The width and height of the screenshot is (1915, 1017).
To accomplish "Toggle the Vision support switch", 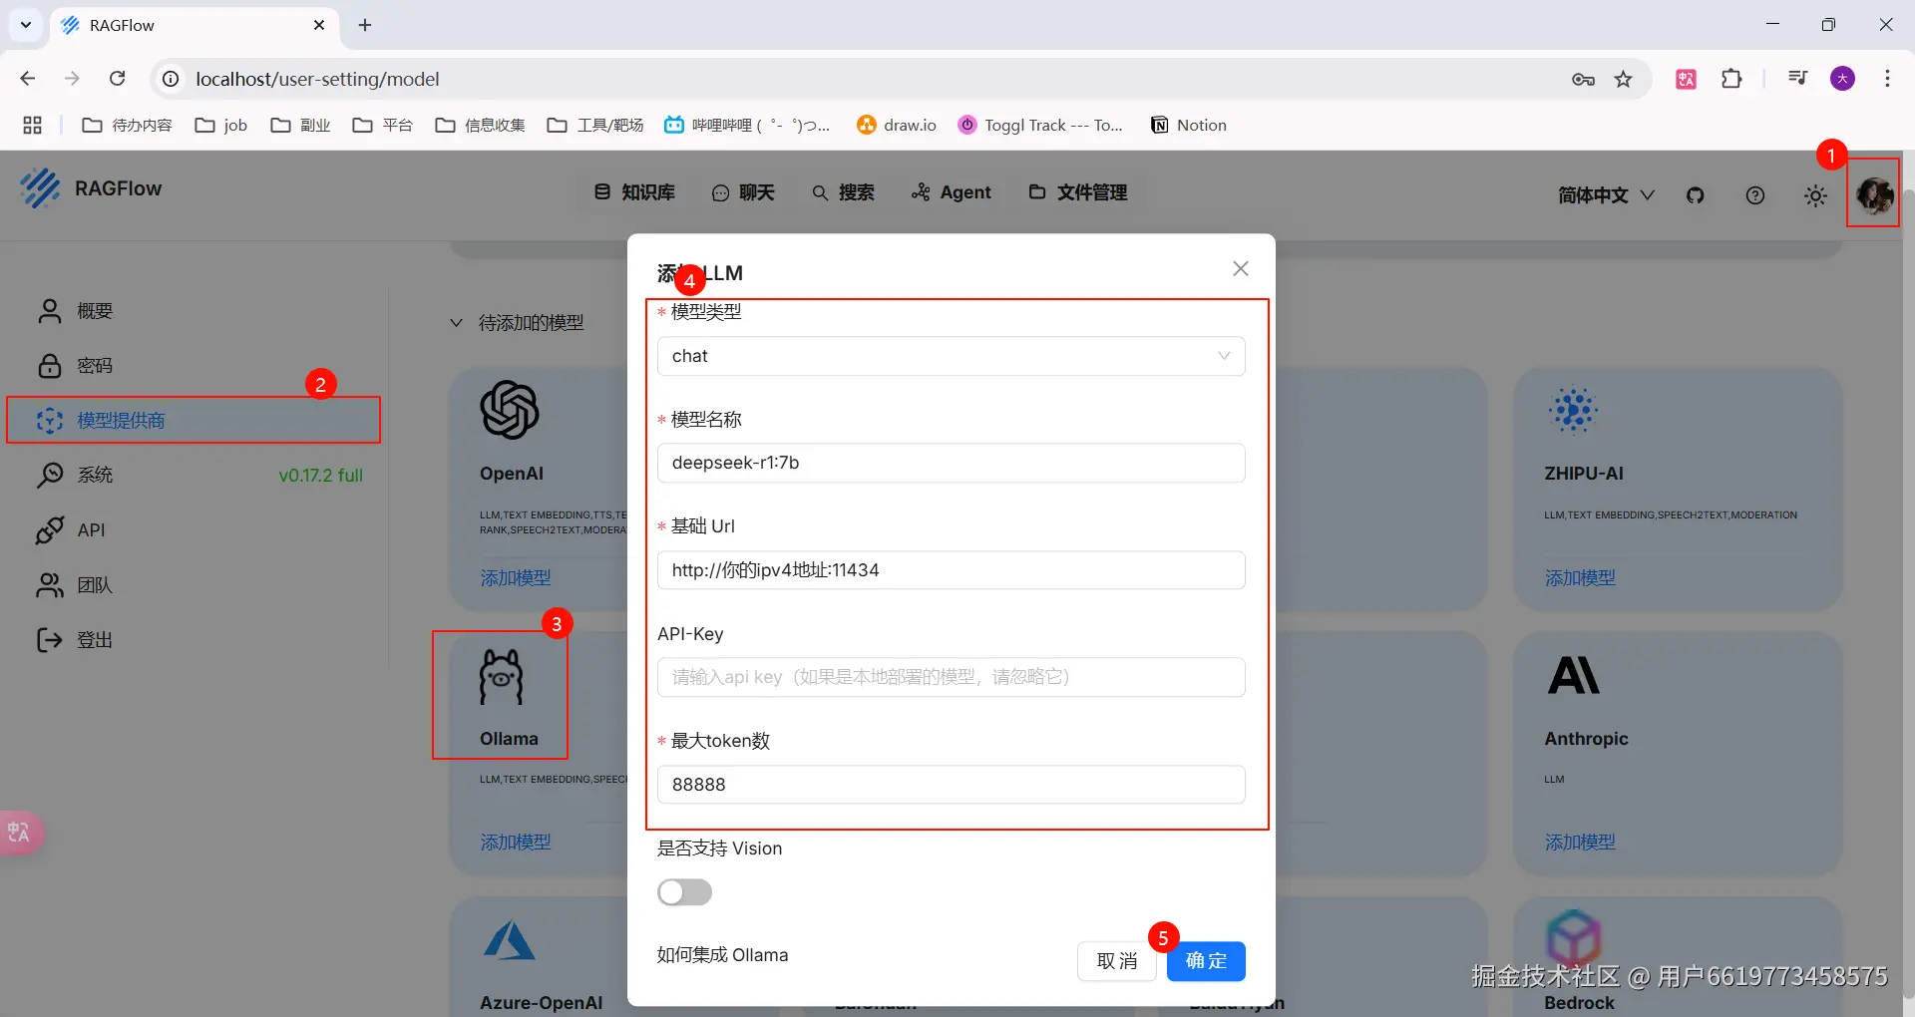I will (x=685, y=892).
